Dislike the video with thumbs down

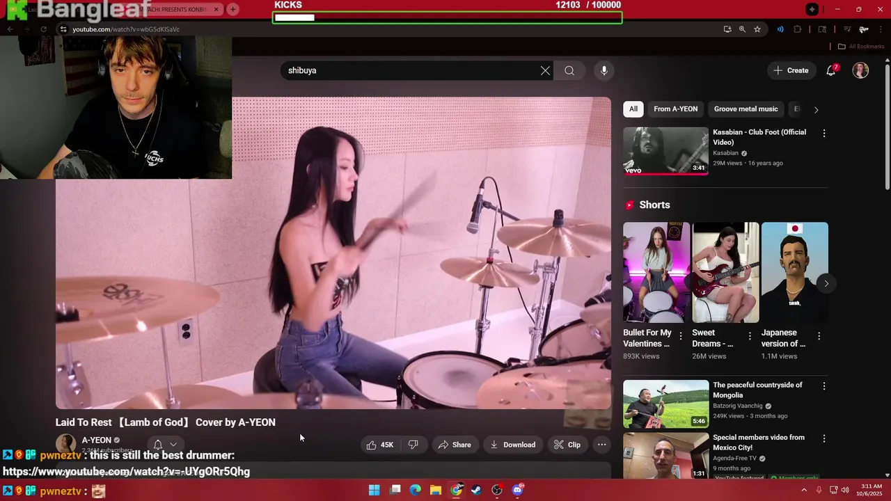(413, 445)
